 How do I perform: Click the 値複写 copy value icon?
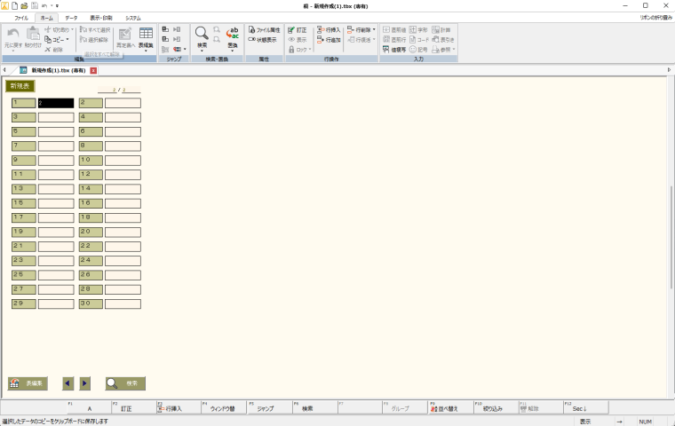click(x=395, y=50)
